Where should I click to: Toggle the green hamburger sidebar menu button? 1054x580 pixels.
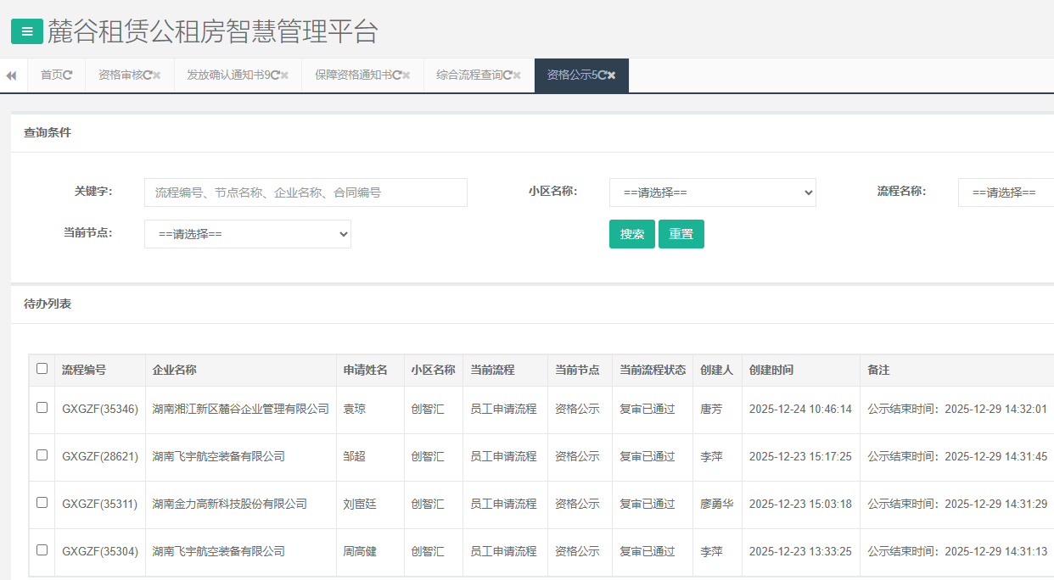pos(27,32)
